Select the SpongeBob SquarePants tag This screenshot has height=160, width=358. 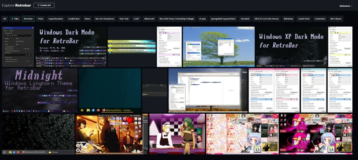pos(223,18)
